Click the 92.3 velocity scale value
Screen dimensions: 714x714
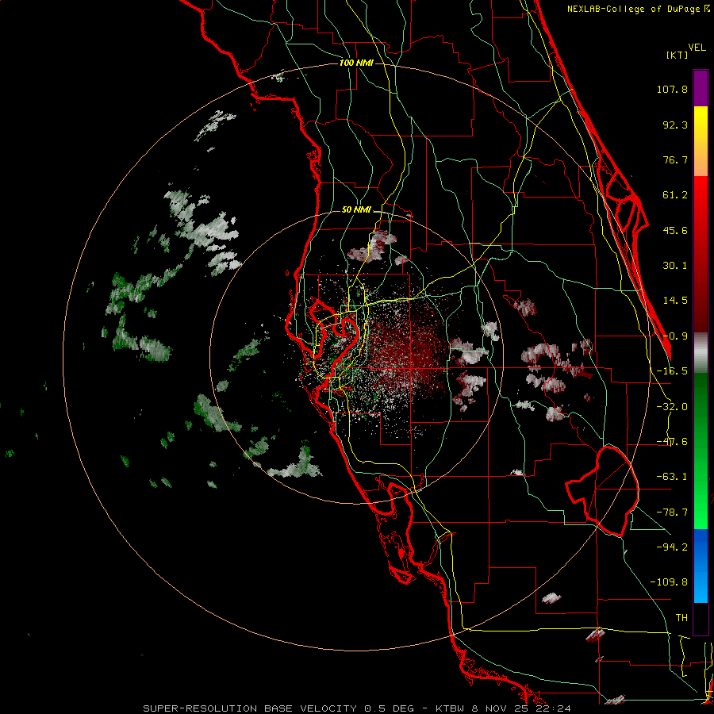pyautogui.click(x=675, y=125)
